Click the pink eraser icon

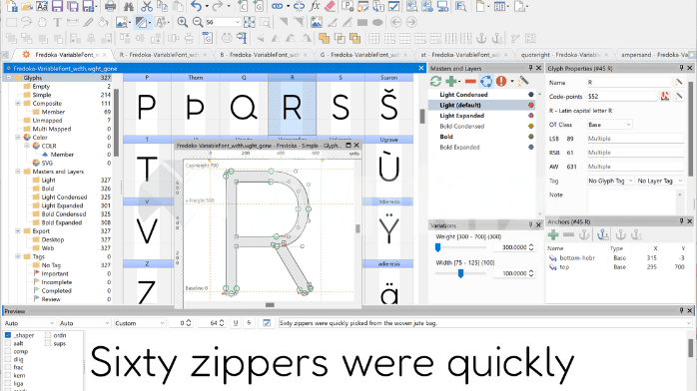330,6
